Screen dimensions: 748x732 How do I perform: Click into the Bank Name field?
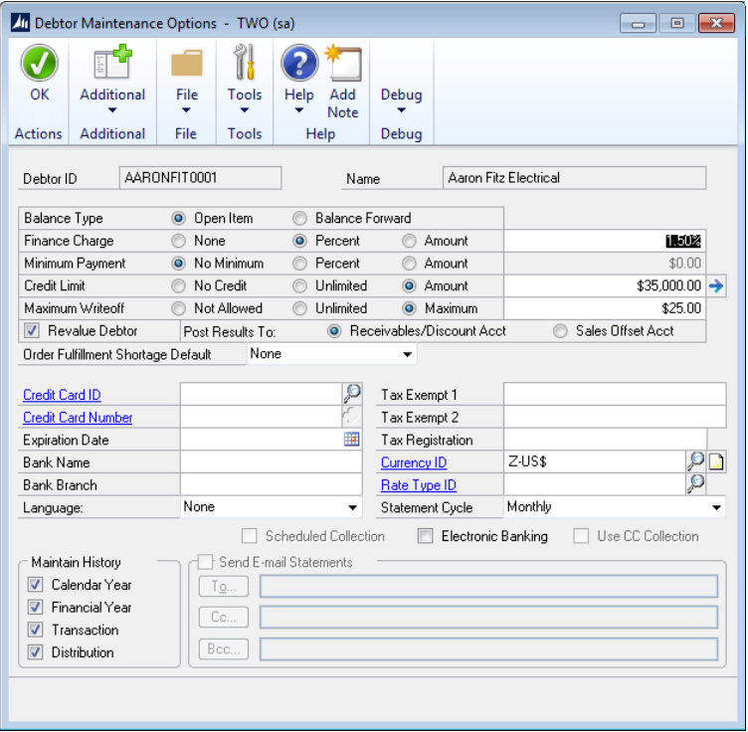(271, 462)
